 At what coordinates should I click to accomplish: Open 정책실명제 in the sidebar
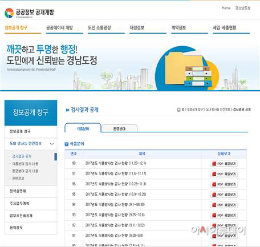(x=18, y=191)
